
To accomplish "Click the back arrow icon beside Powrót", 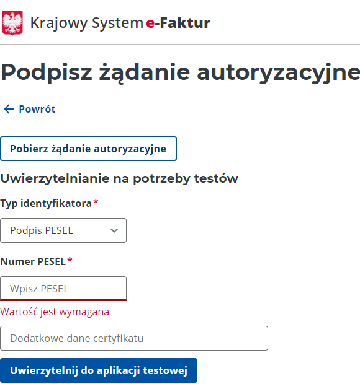I will pyautogui.click(x=9, y=109).
